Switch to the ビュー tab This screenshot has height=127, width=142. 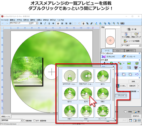[x=118, y=51]
